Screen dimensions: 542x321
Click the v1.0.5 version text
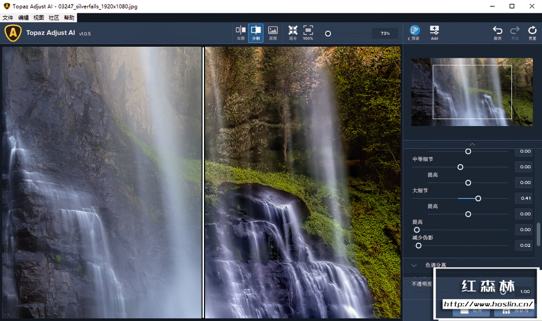point(85,34)
